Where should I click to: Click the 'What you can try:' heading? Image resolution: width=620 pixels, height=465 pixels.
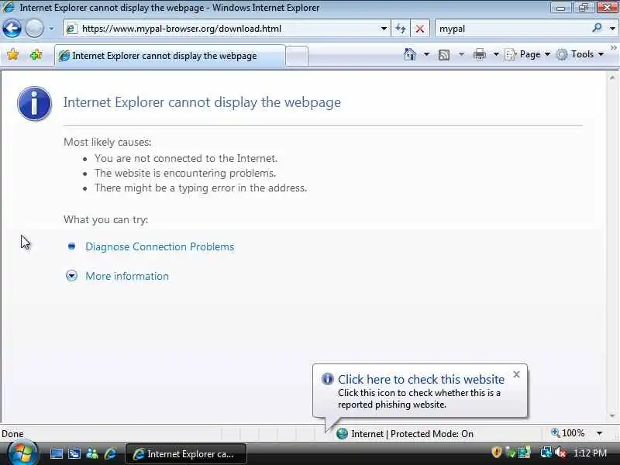click(106, 219)
